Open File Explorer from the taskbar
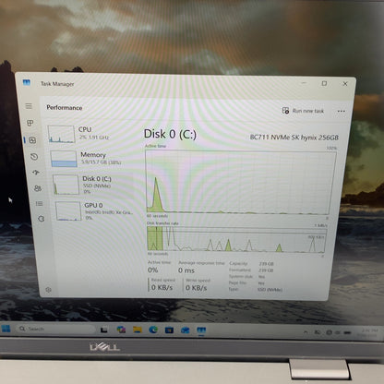The width and height of the screenshot is (384, 384). click(x=138, y=330)
